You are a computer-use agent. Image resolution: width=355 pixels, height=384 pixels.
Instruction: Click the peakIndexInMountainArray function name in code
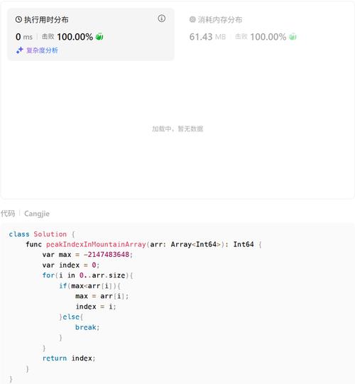click(x=96, y=244)
